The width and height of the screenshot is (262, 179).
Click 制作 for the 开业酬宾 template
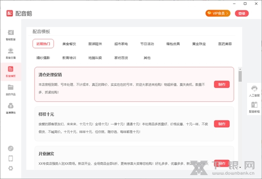222,163
